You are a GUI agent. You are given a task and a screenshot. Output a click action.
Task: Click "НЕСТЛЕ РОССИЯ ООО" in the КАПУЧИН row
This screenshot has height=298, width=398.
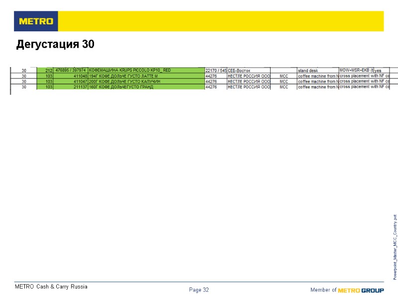248,81
